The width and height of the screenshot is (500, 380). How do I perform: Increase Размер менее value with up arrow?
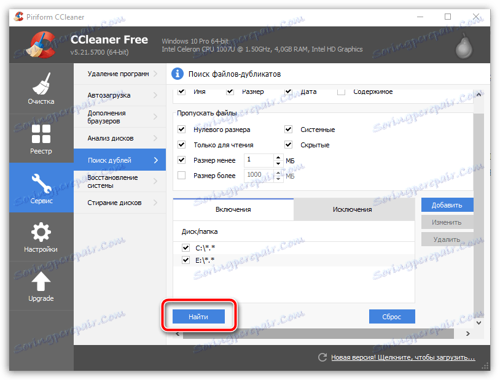[278, 158]
